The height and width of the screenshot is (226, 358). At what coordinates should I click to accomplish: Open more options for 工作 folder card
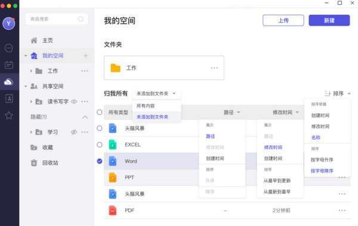pos(214,68)
